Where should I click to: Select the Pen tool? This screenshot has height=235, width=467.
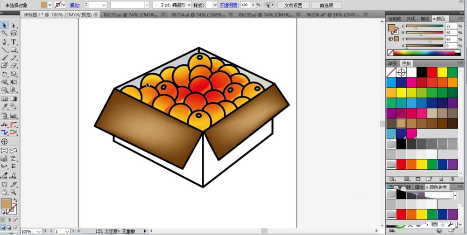coord(4,41)
